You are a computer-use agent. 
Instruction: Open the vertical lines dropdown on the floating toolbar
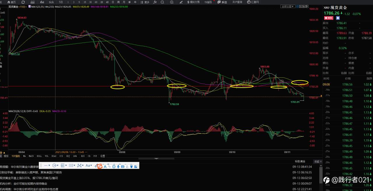coord(72,165)
